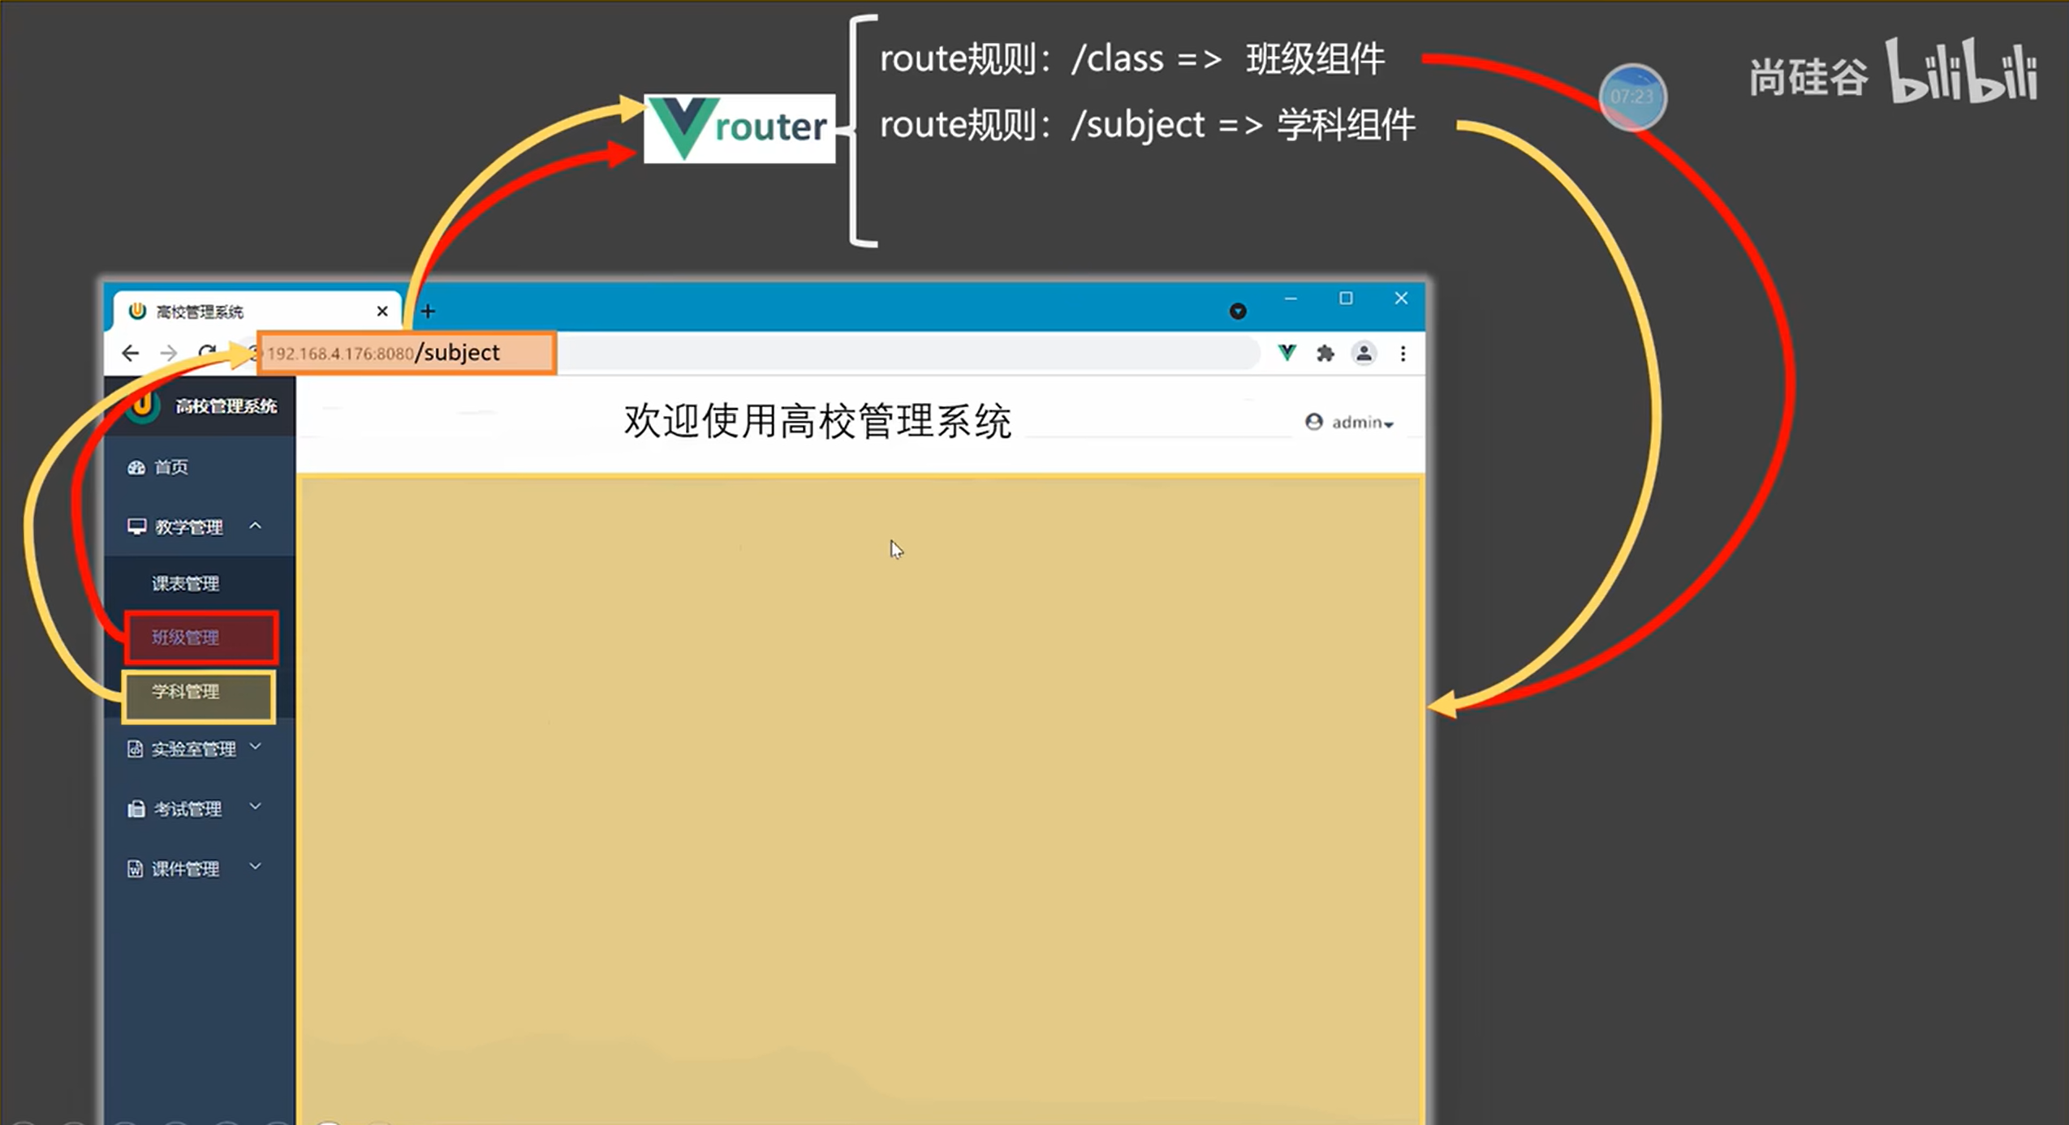
Task: Expand the 课件管理 submenu
Action: (256, 867)
